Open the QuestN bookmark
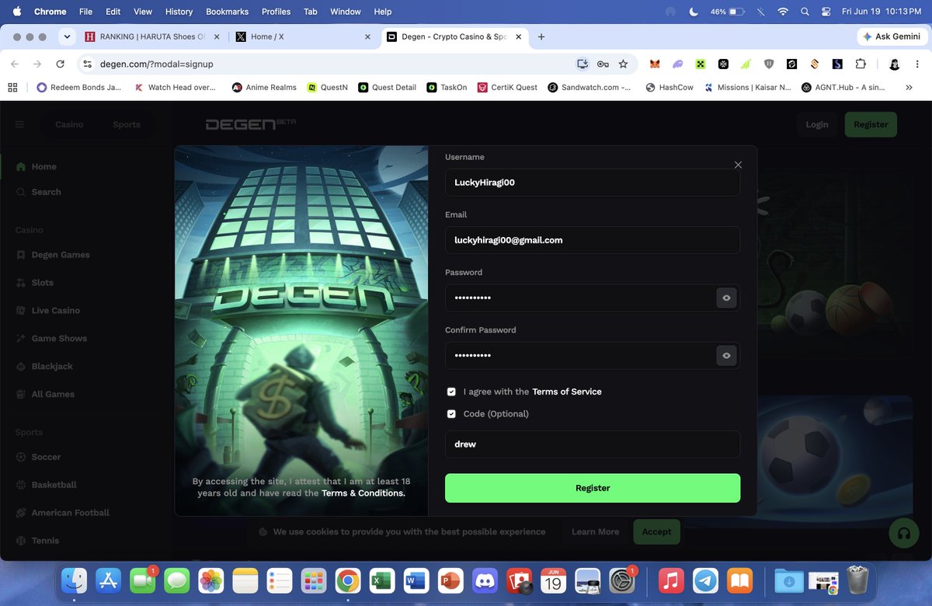The image size is (932, 606). [x=327, y=87]
